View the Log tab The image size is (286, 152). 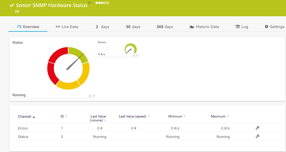click(x=242, y=27)
